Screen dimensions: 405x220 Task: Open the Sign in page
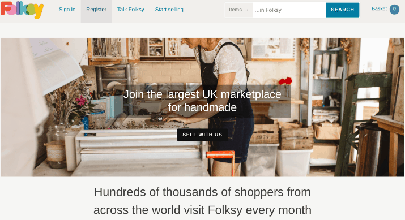pyautogui.click(x=67, y=10)
